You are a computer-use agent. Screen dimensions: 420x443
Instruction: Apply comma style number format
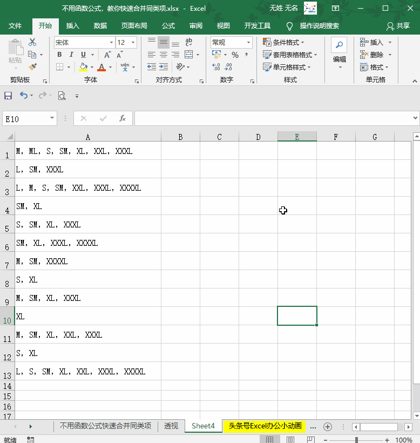[x=247, y=55]
